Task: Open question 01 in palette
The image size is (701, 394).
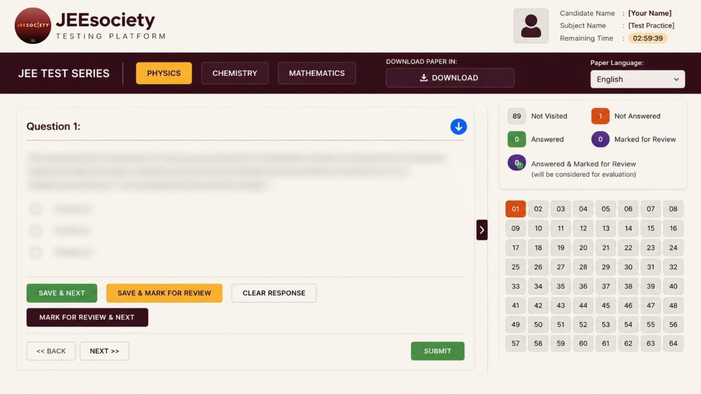Action: point(516,209)
